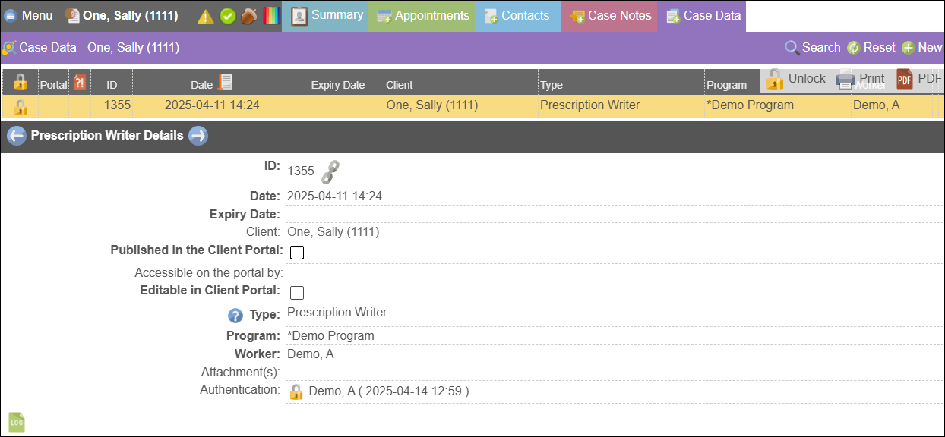Go to next record with right arrow
This screenshot has width=945, height=437.
[x=198, y=136]
